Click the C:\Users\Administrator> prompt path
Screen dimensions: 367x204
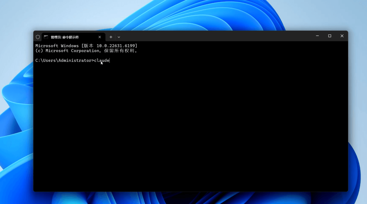[x=63, y=60]
